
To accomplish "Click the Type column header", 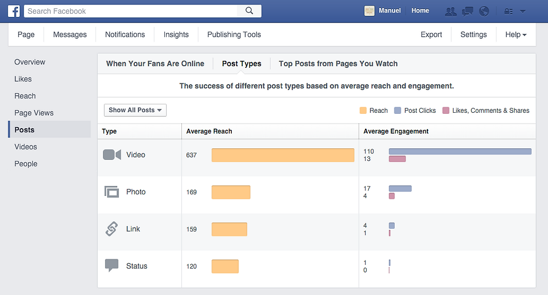I will [x=110, y=131].
